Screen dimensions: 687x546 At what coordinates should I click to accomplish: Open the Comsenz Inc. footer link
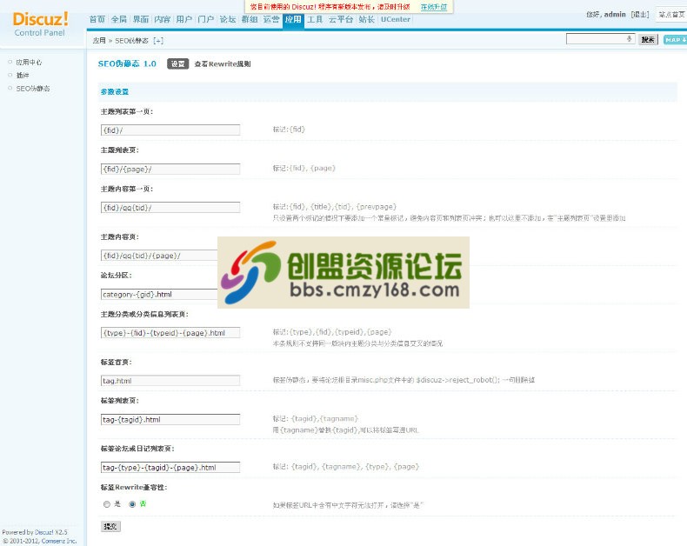(x=59, y=541)
